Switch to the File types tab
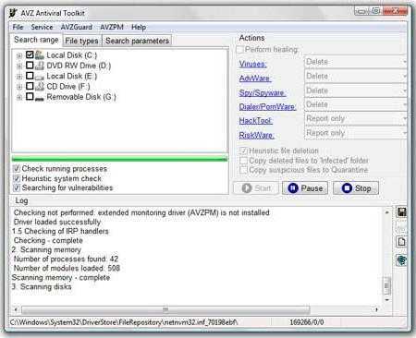The height and width of the screenshot is (338, 416). click(x=81, y=41)
